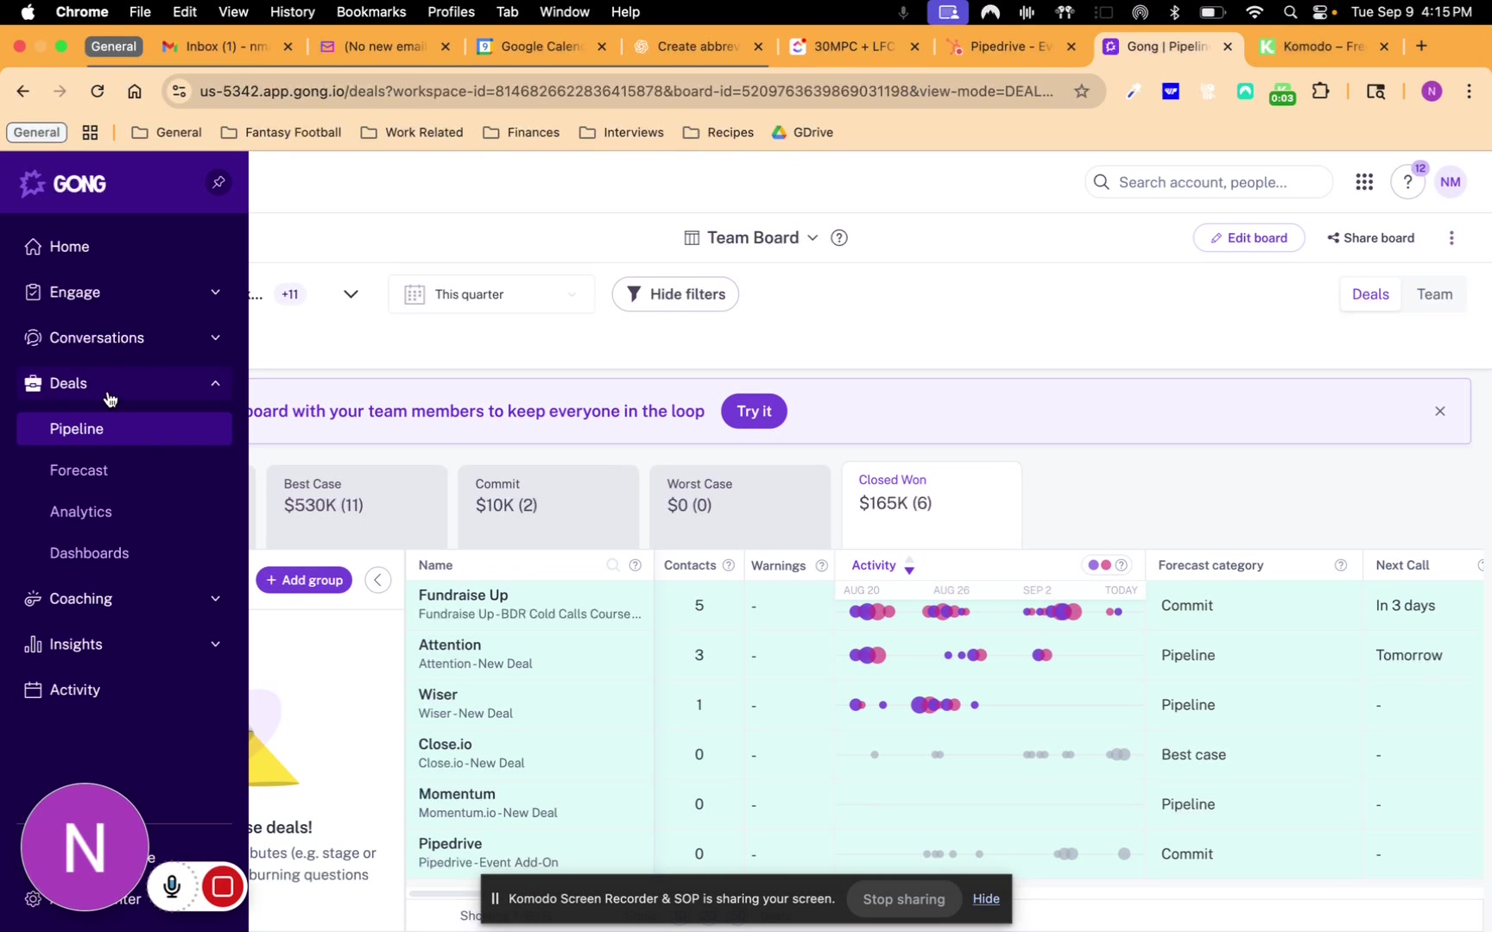1492x932 pixels.
Task: Hide the Komodo screen sharing bar
Action: point(986,898)
